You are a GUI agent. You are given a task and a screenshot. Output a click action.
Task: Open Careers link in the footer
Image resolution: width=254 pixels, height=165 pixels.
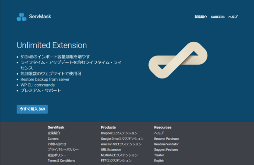coord(53,139)
